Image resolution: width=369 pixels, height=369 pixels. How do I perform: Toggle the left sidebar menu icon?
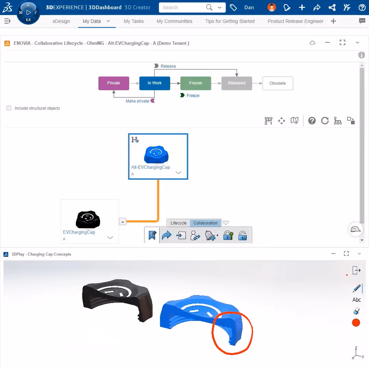click(x=7, y=21)
